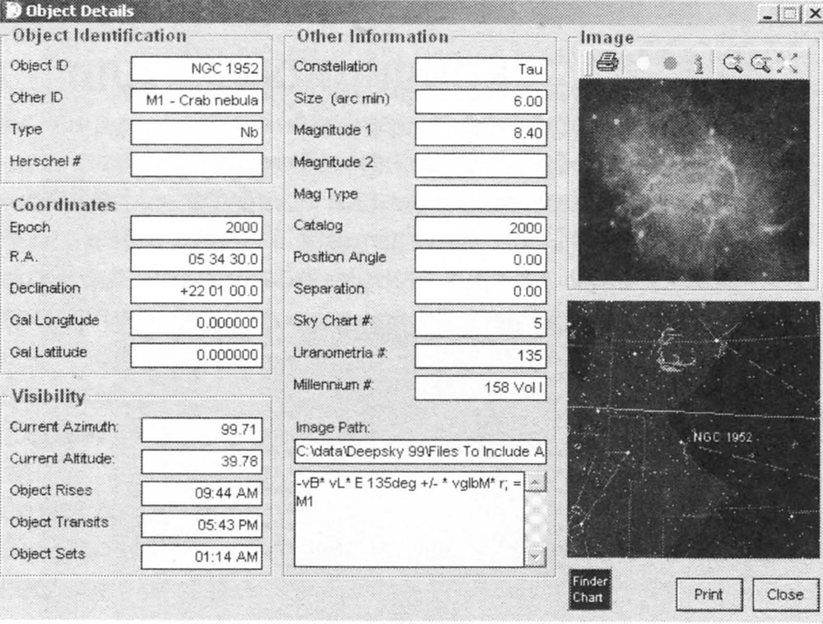Click the Uranometria # label
823x624 pixels.
(x=340, y=353)
